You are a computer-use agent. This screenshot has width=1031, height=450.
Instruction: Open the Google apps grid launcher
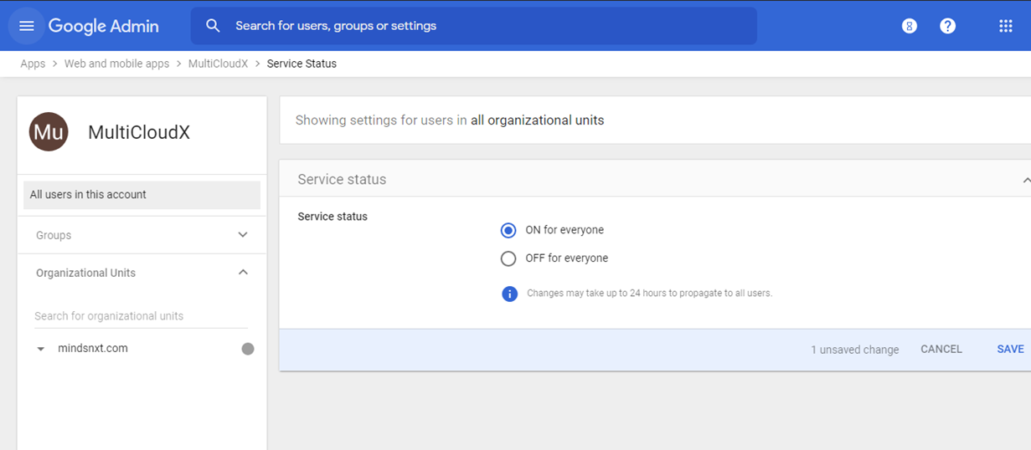click(x=1006, y=26)
